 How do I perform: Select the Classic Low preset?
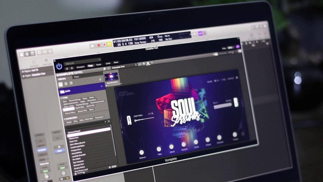tap(74, 138)
